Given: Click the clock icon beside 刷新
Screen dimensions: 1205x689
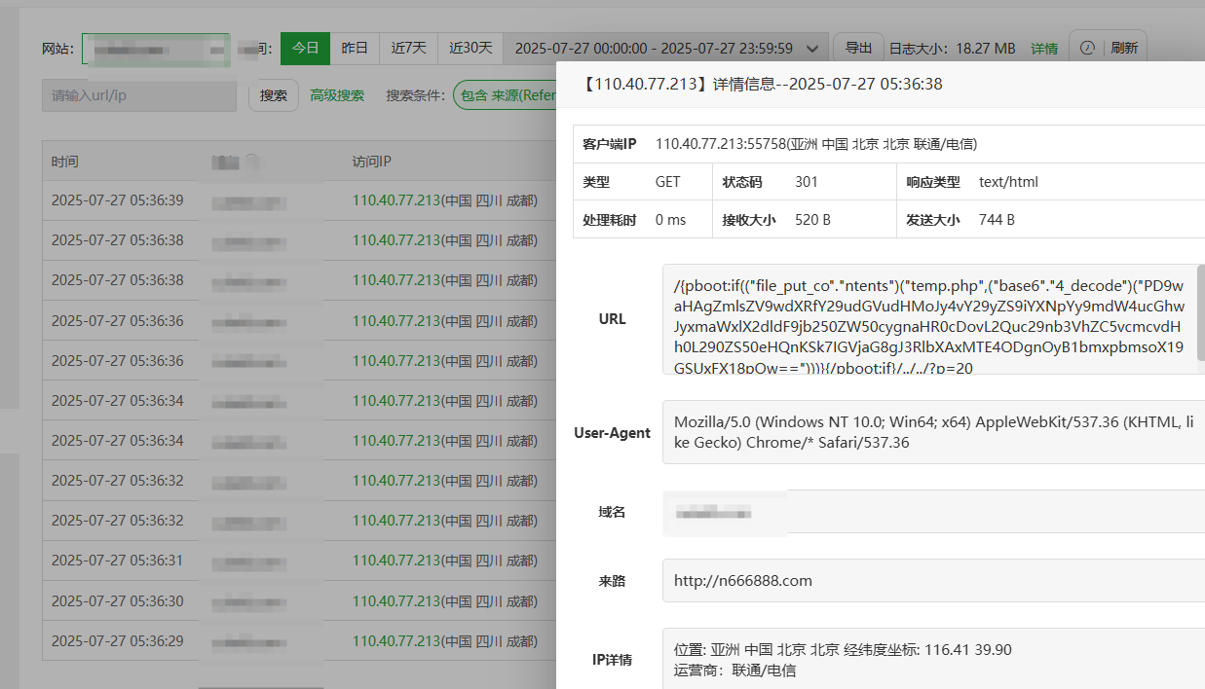Looking at the screenshot, I should click(1088, 48).
